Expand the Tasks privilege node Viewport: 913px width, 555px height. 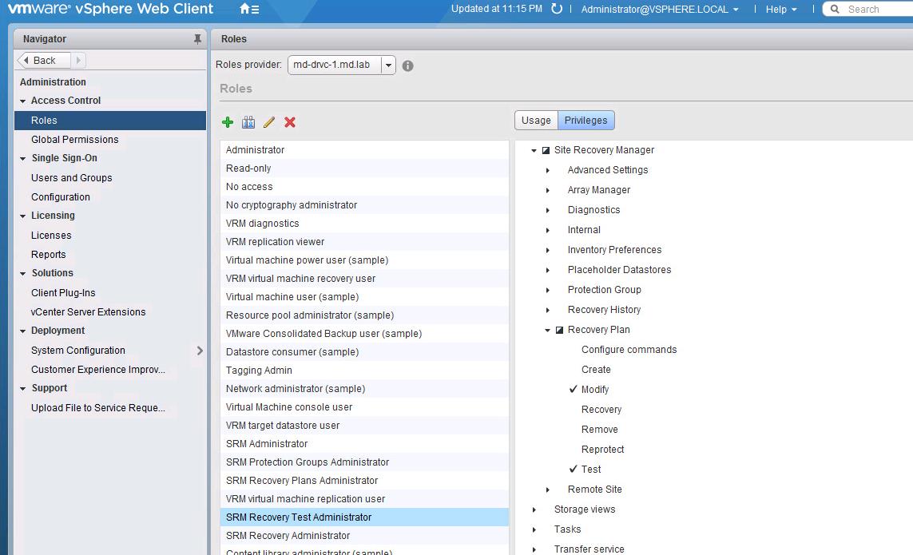(534, 529)
